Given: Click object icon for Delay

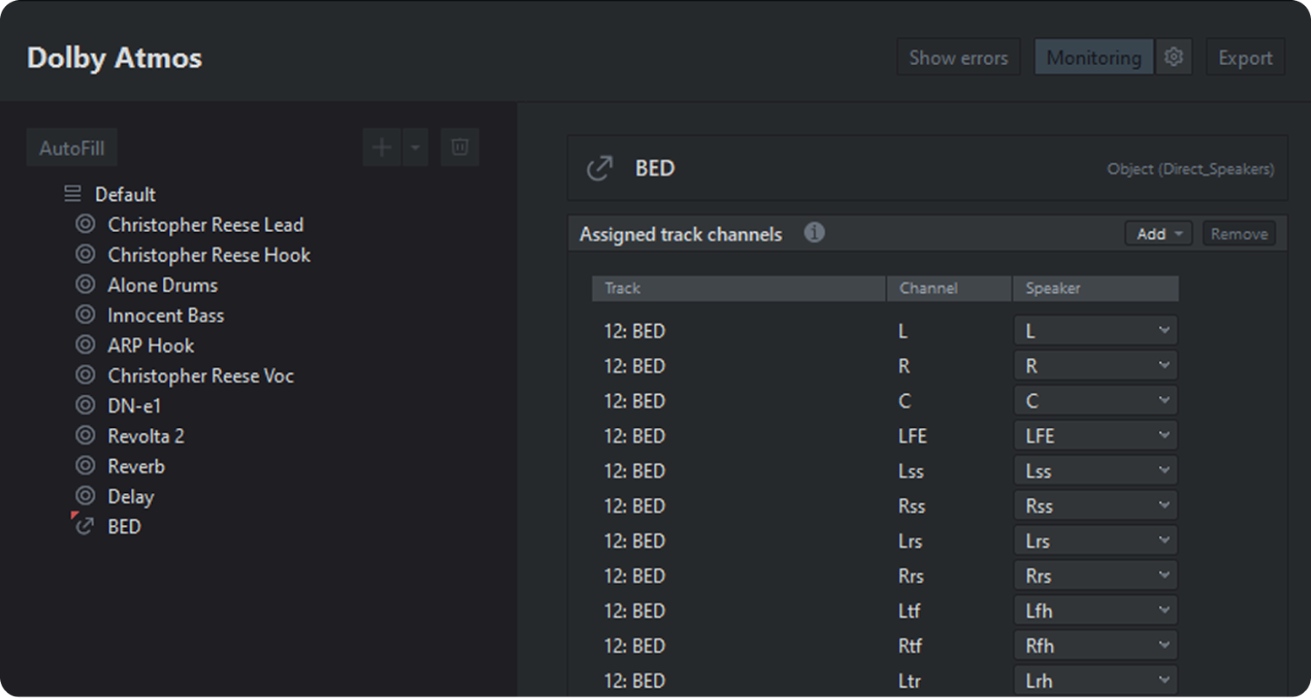Looking at the screenshot, I should click(85, 495).
